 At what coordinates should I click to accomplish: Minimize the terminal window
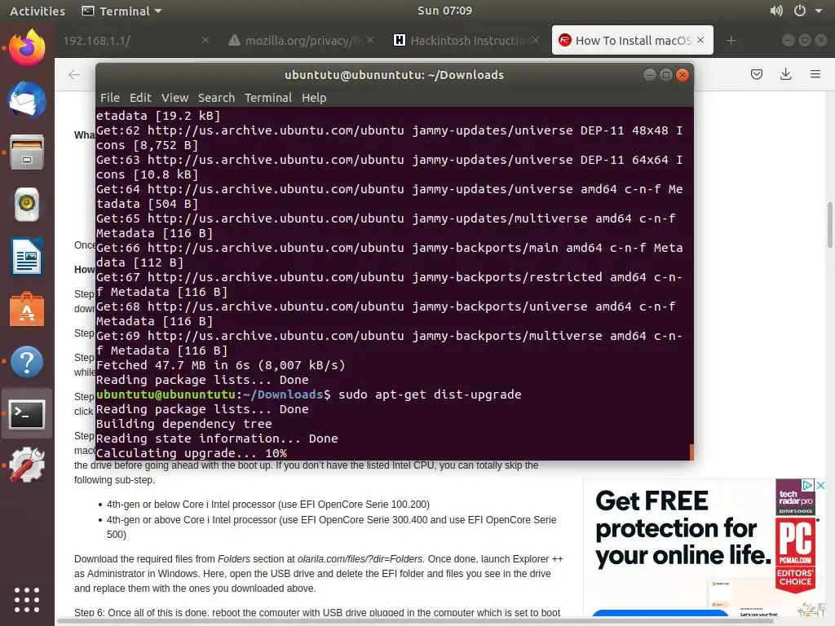(x=649, y=74)
